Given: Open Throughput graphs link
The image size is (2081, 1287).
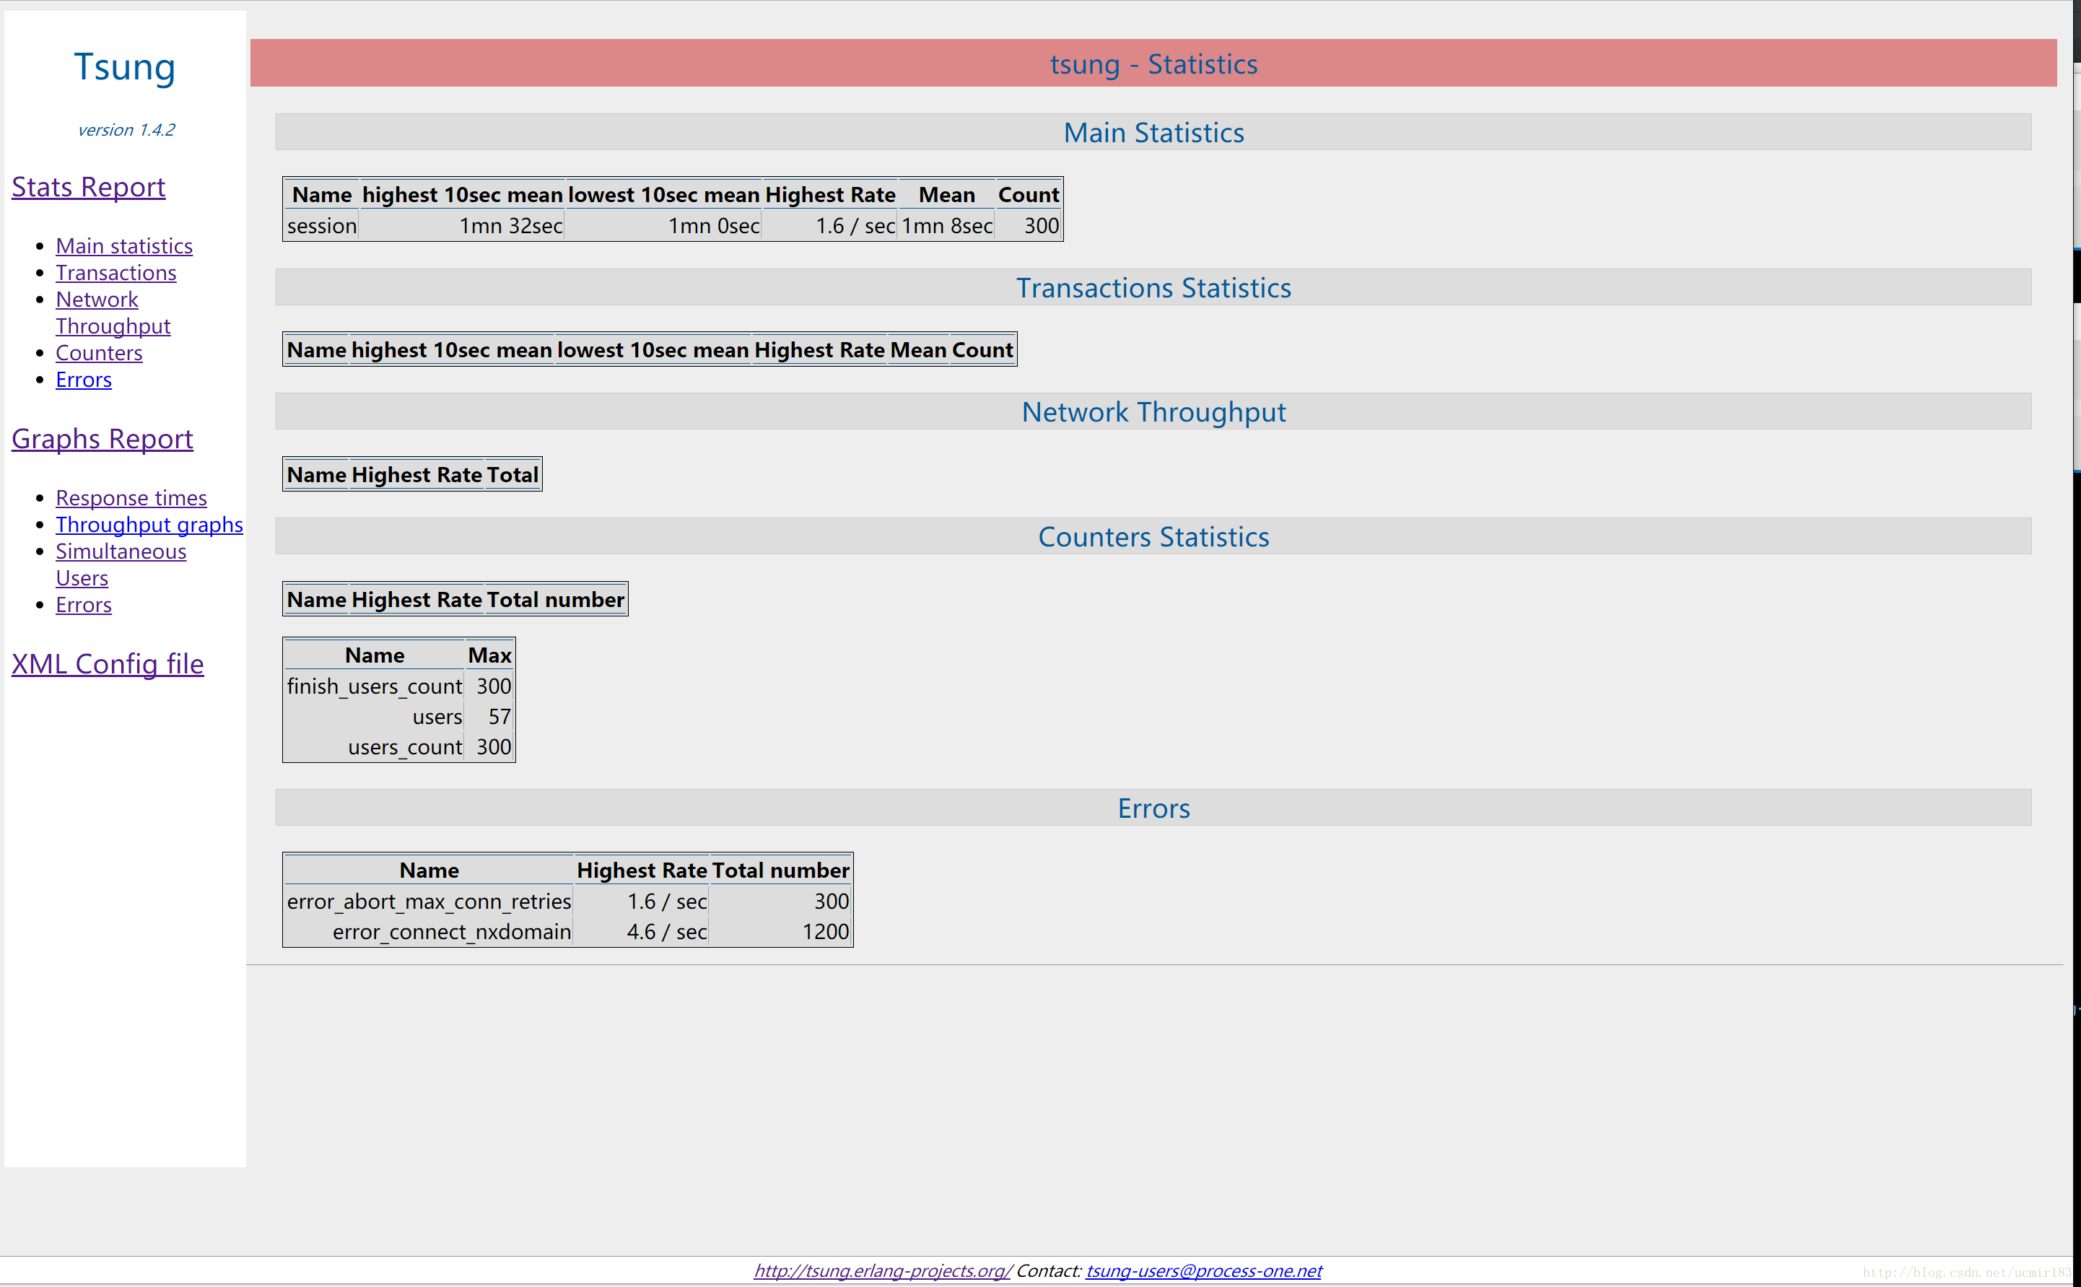Looking at the screenshot, I should [x=149, y=524].
